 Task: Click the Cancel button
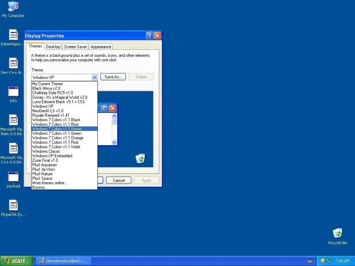(x=119, y=180)
